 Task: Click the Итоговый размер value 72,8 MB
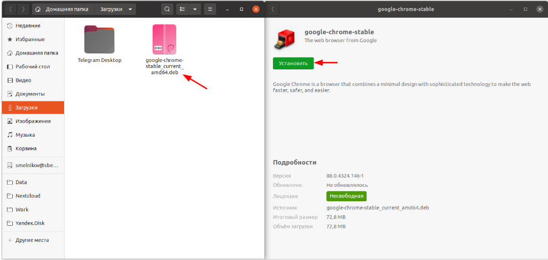pos(336,217)
